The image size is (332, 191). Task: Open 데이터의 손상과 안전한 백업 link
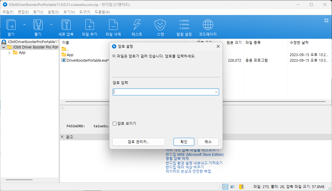(188, 171)
